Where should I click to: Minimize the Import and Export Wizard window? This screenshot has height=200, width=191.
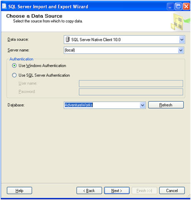pyautogui.click(x=170, y=6)
